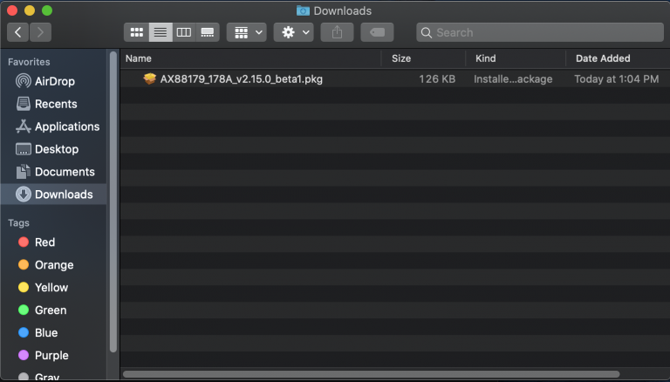Screen dimensions: 670x382
Task: Filter by the Blue tag
Action: coord(53,333)
